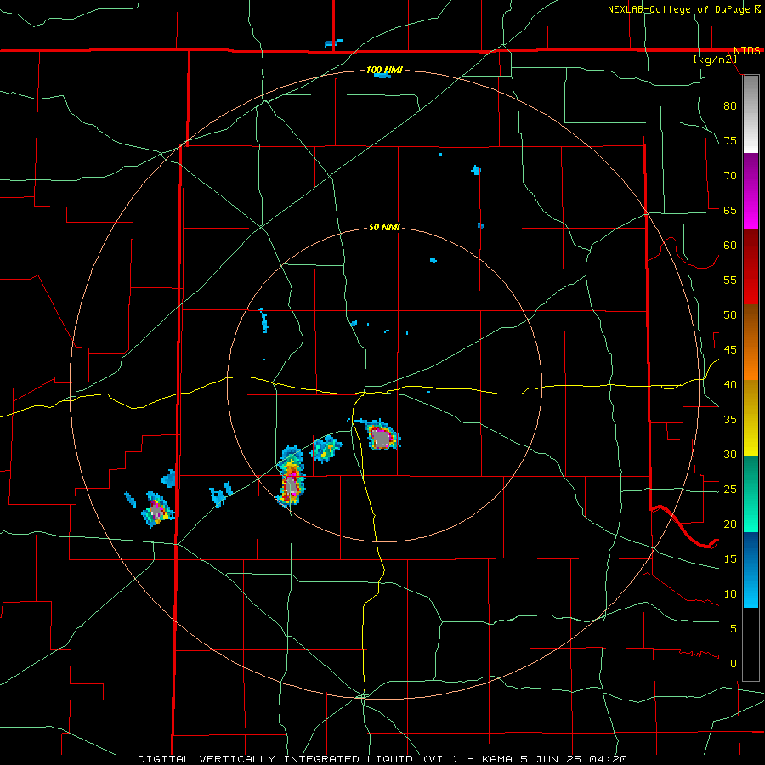Image resolution: width=765 pixels, height=765 pixels.
Task: Select the green legend segment
Action: pyautogui.click(x=751, y=494)
